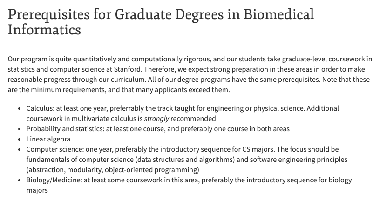Click the bullet marker beside Probability and statistics
The width and height of the screenshot is (380, 201).
coord(19,129)
